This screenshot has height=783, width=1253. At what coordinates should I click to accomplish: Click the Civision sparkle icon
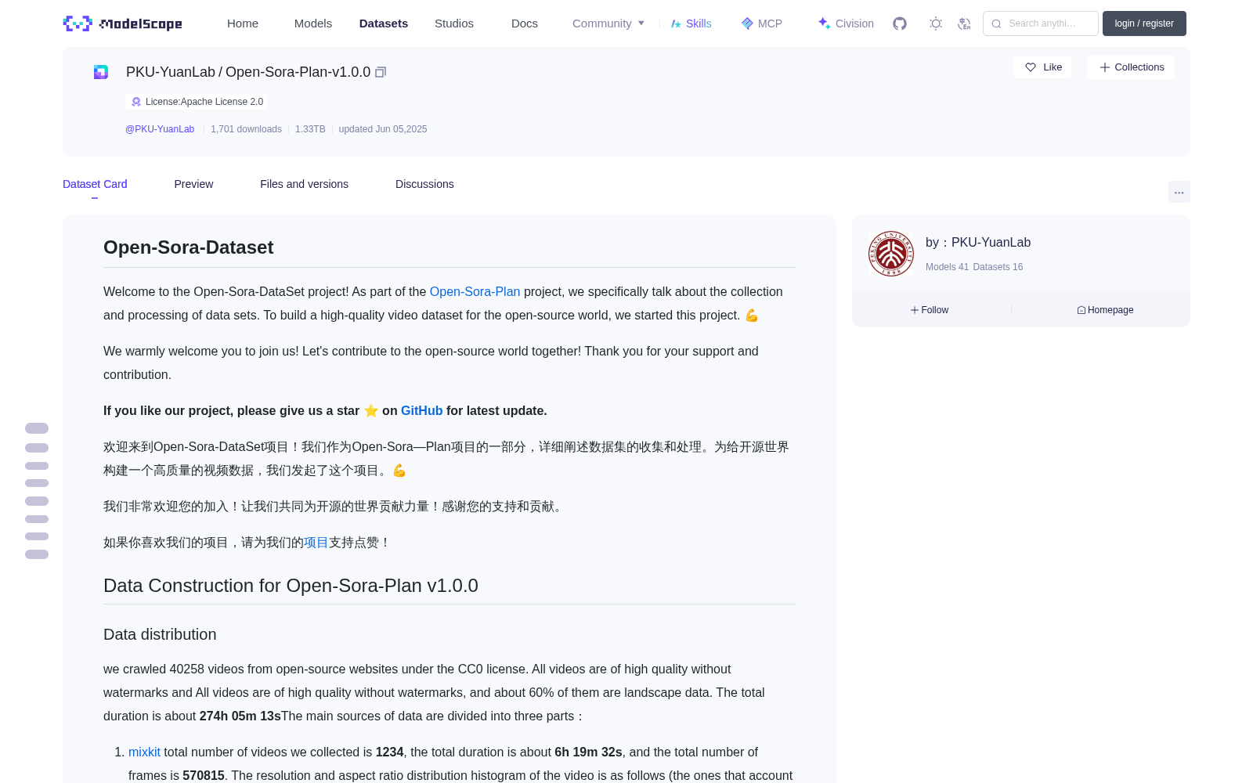tap(824, 23)
